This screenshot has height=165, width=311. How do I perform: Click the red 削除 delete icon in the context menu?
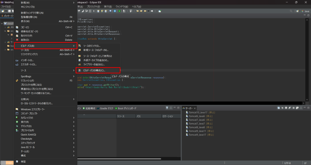pyautogui.click(x=17, y=40)
